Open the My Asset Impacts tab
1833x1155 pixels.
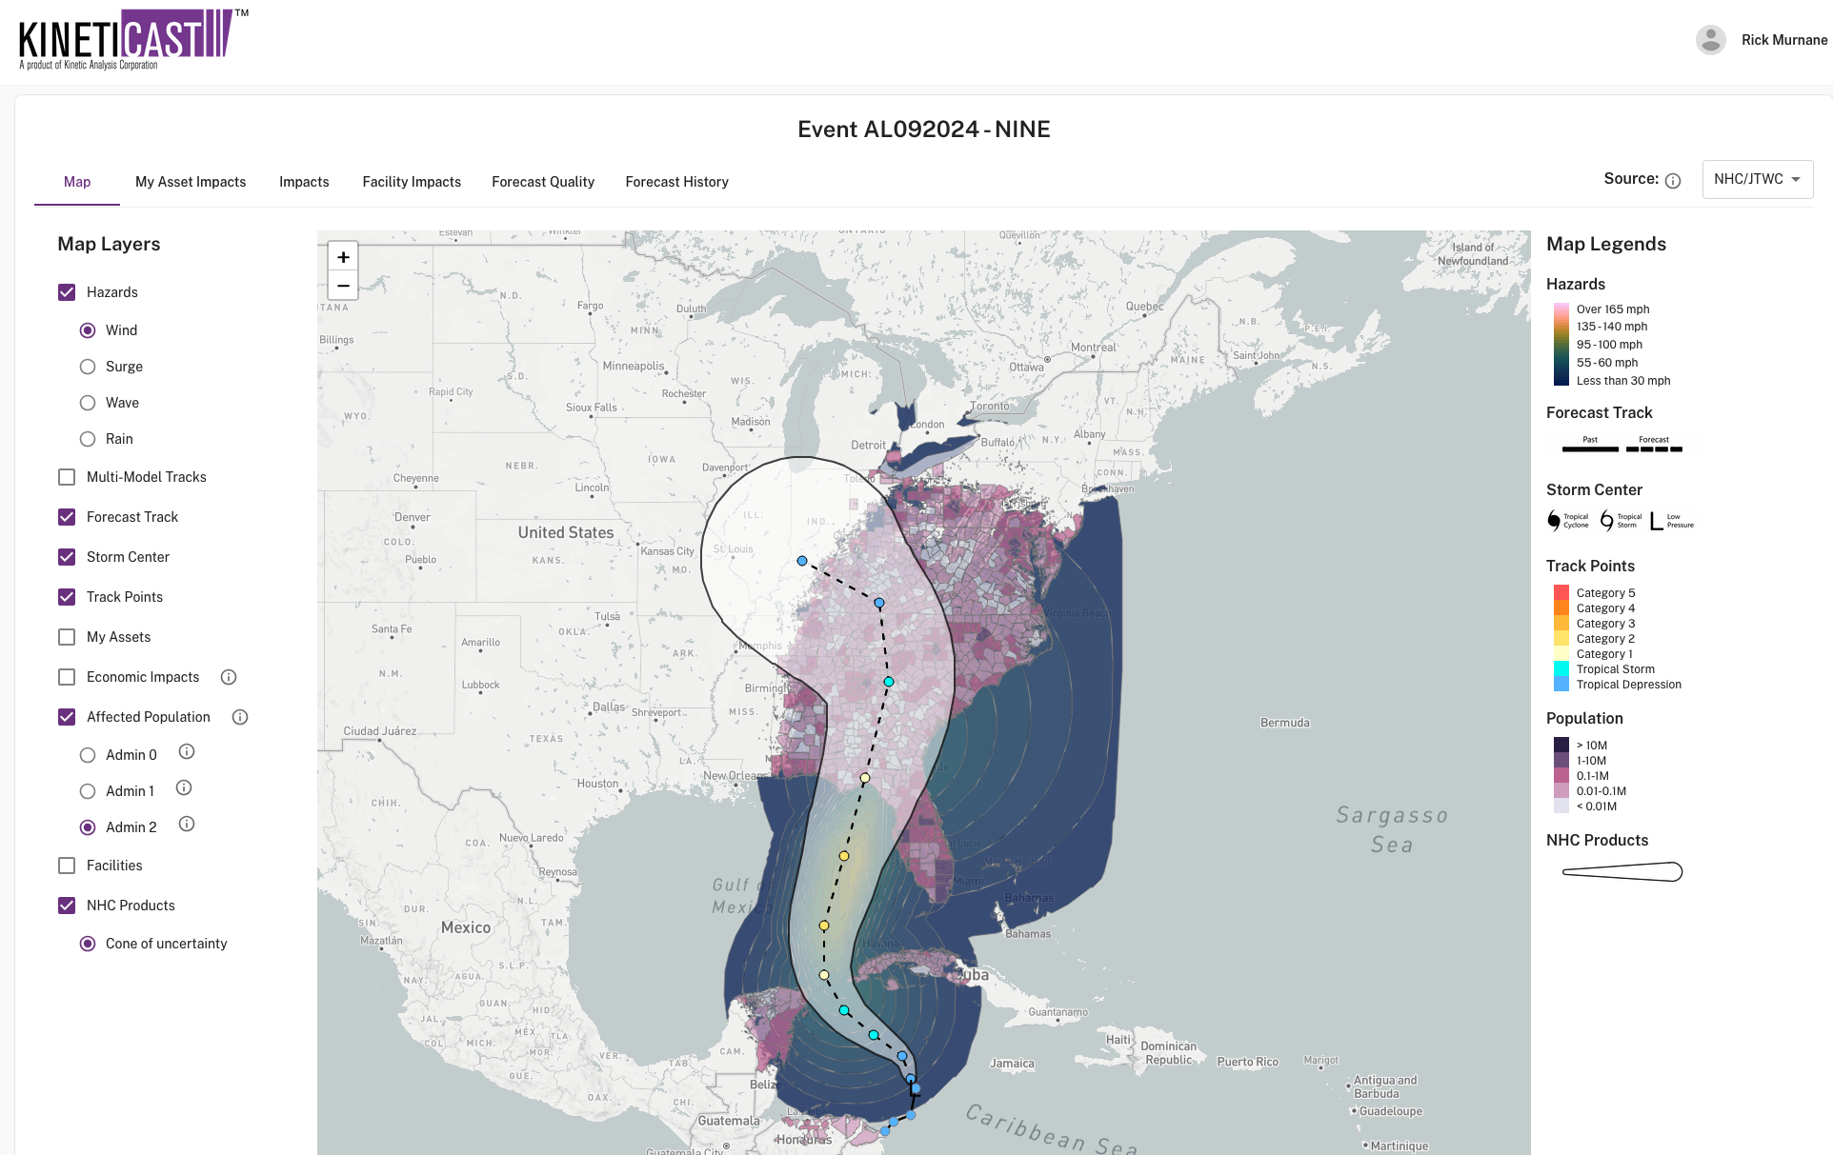(x=191, y=182)
